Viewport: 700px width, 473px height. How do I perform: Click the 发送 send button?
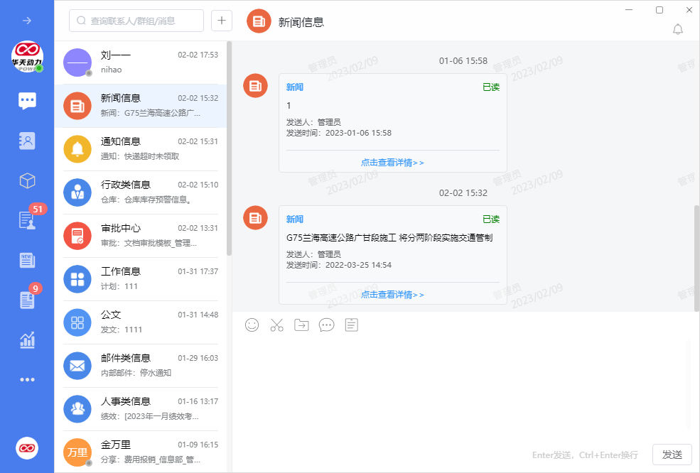pos(672,455)
